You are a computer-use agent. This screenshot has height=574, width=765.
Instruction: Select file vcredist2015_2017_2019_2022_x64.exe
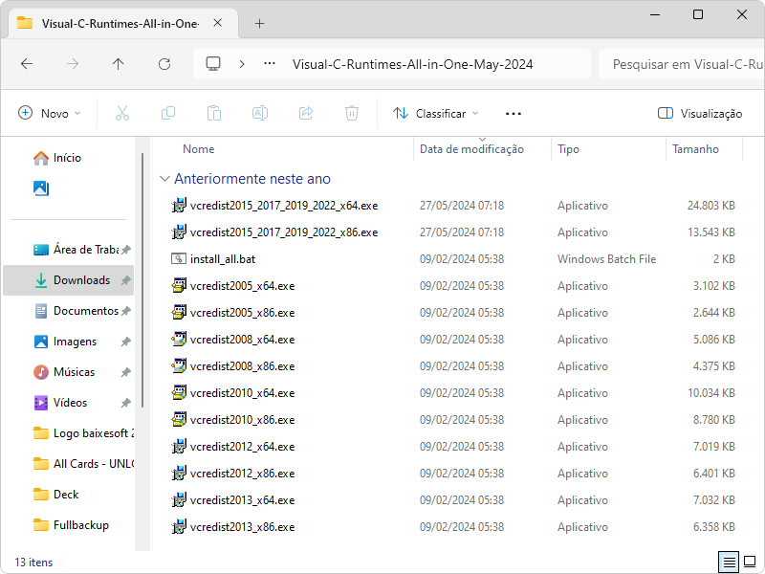pos(452,206)
